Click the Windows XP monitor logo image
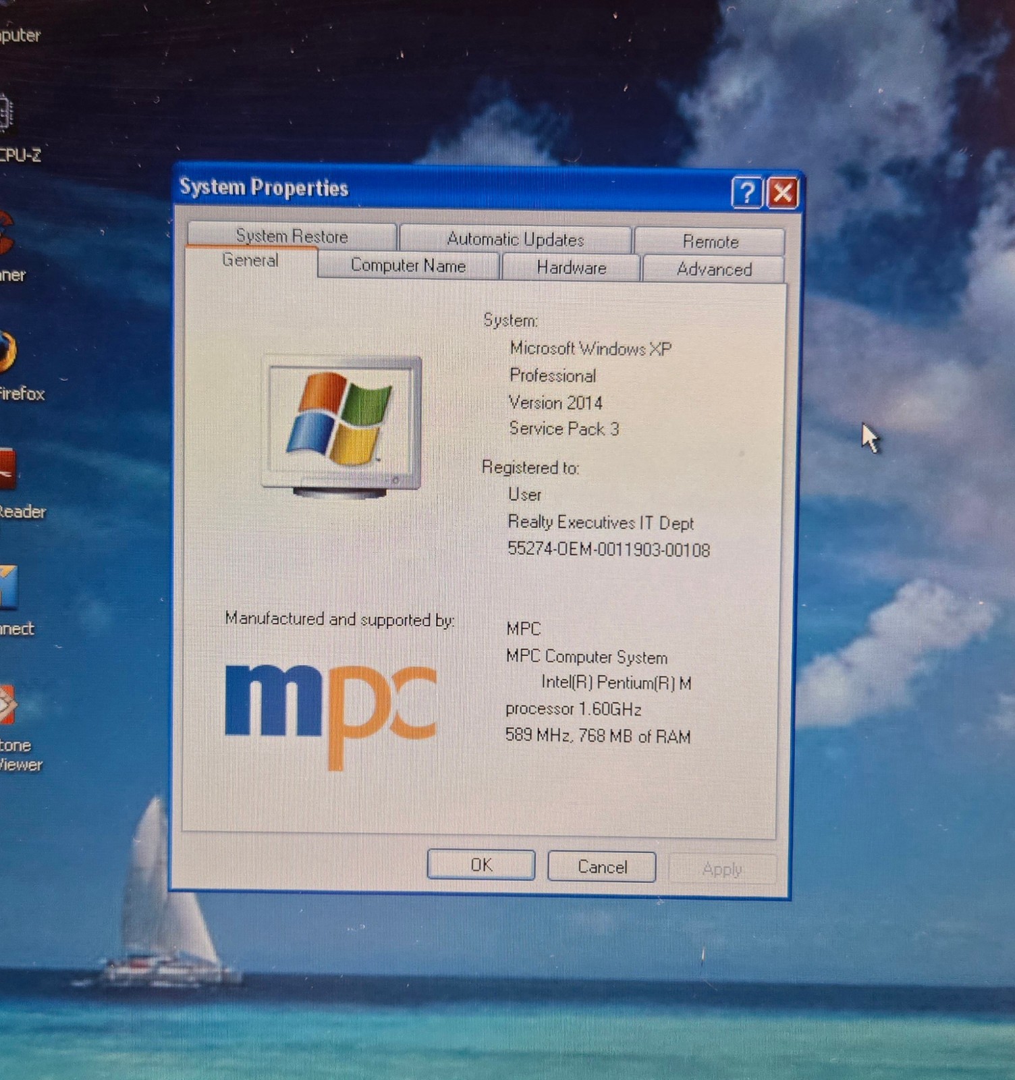This screenshot has width=1015, height=1080. pyautogui.click(x=342, y=427)
